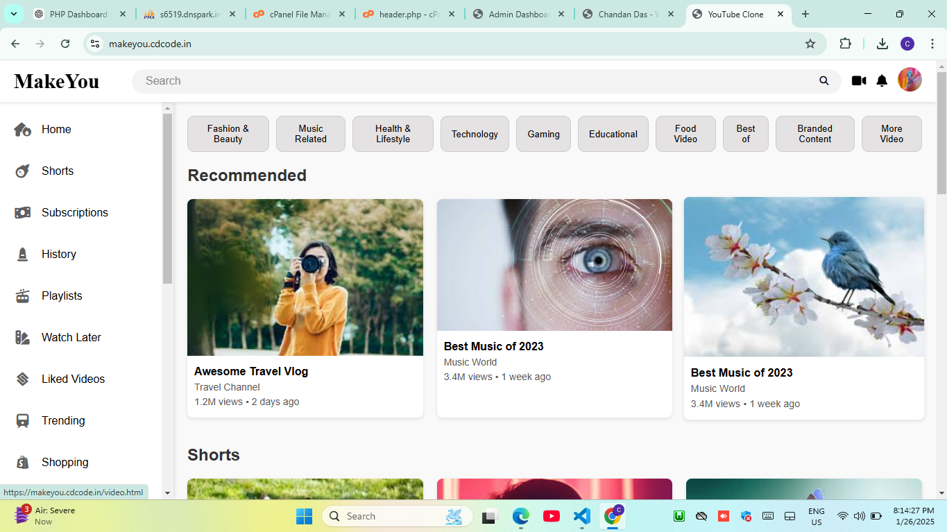Open the Awesome Travel Vlog thumbnail
The image size is (947, 532).
click(305, 277)
